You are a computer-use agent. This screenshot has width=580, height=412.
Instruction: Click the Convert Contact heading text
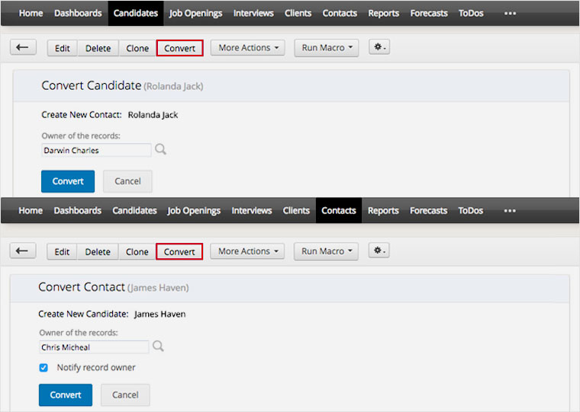point(82,287)
